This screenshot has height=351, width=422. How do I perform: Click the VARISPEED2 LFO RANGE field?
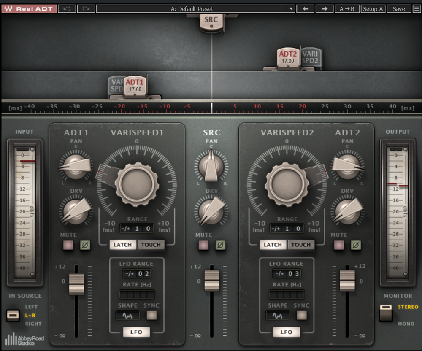[287, 274]
